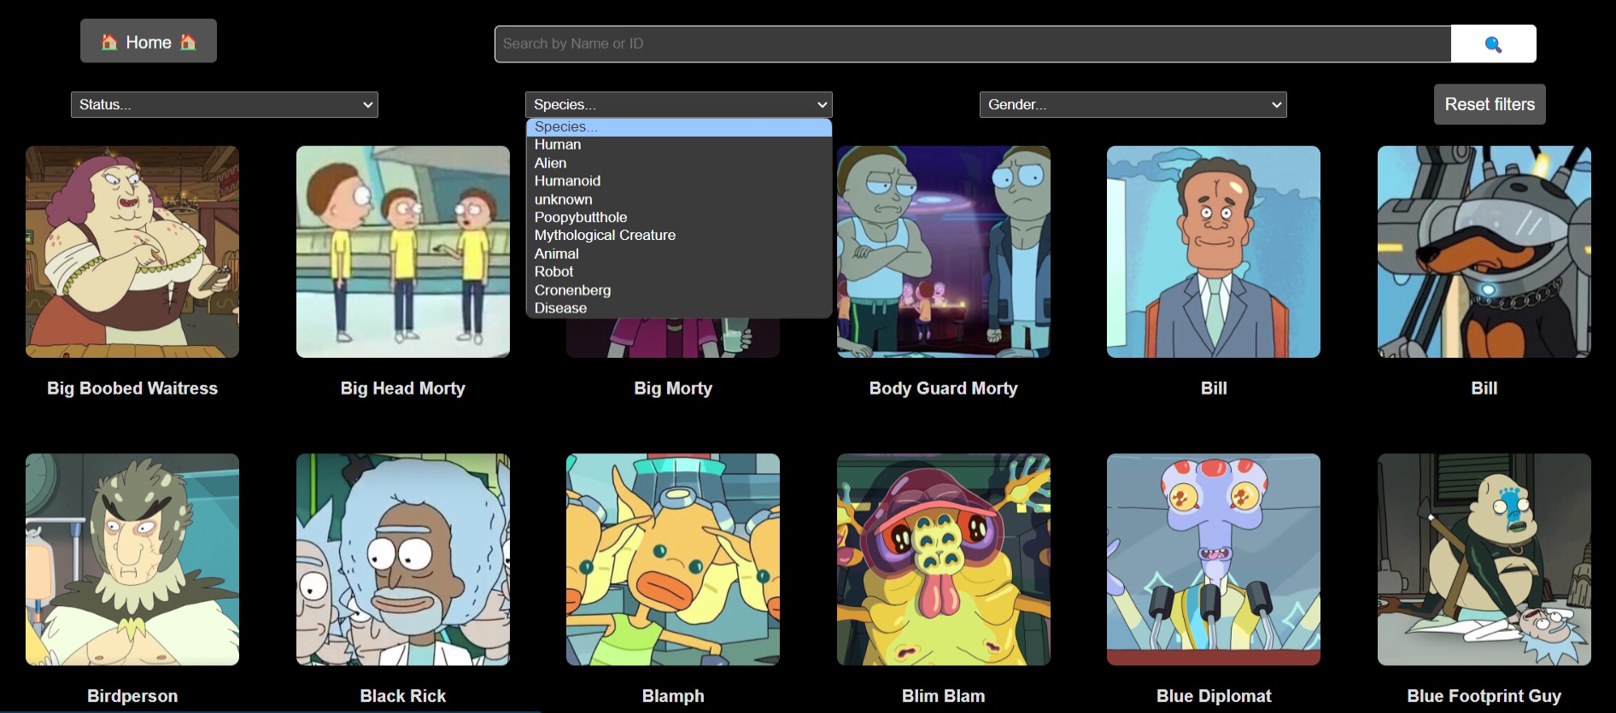This screenshot has height=713, width=1616.
Task: Open the Status dropdown
Action: [x=225, y=104]
